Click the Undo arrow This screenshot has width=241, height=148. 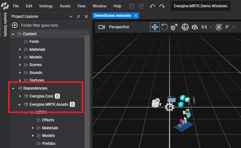(152, 6)
